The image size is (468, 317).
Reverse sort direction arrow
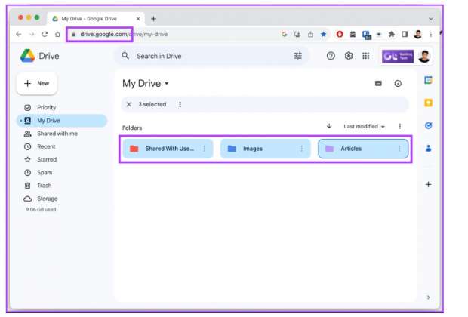pyautogui.click(x=329, y=126)
